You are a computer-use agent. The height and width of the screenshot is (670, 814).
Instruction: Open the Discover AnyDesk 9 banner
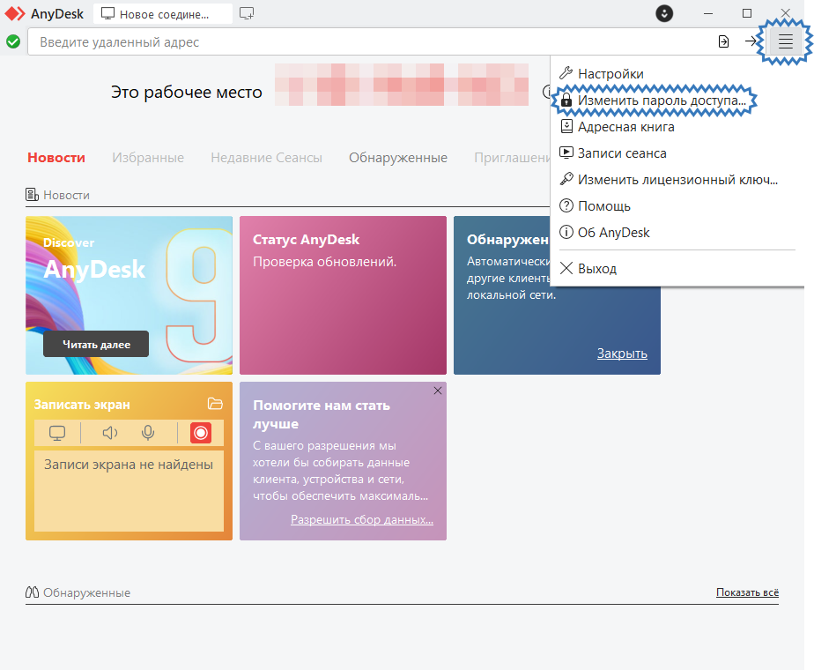point(129,295)
